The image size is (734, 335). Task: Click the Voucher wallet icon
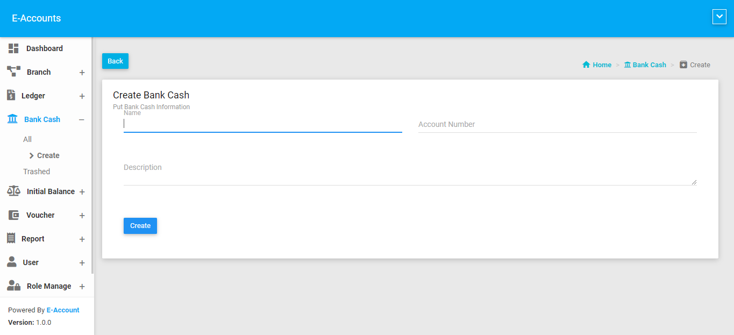point(13,215)
